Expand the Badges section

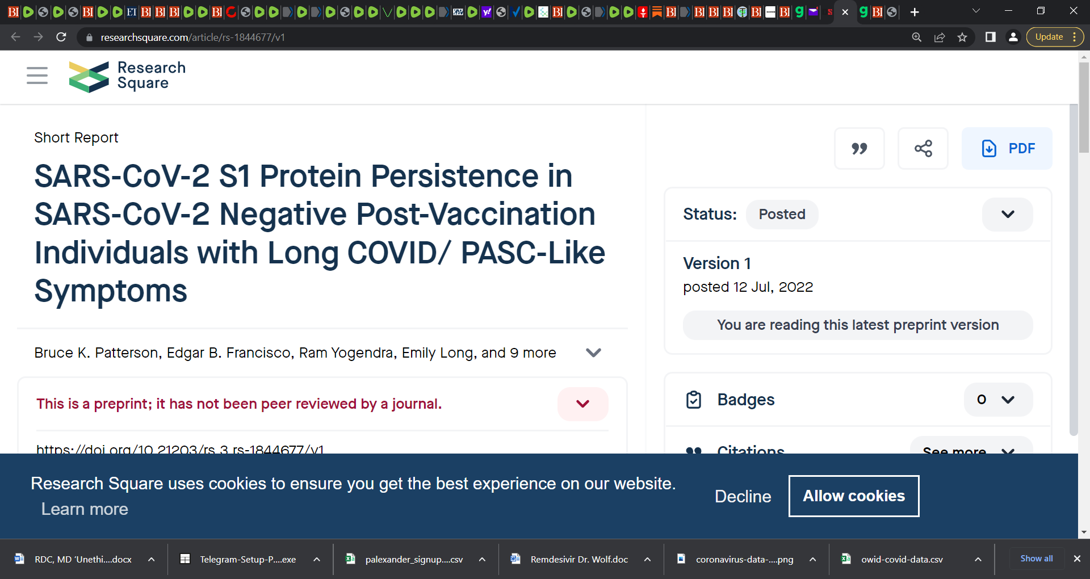pos(999,400)
